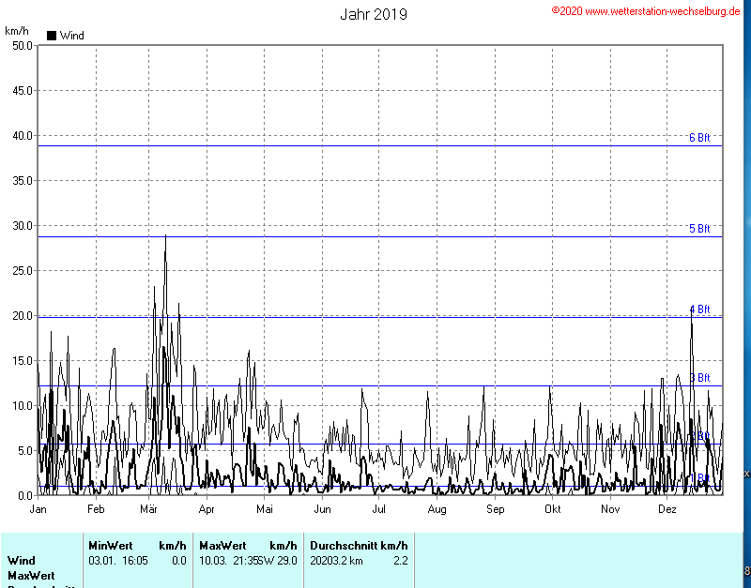
Task: Select the Feb month label
Action: point(96,509)
